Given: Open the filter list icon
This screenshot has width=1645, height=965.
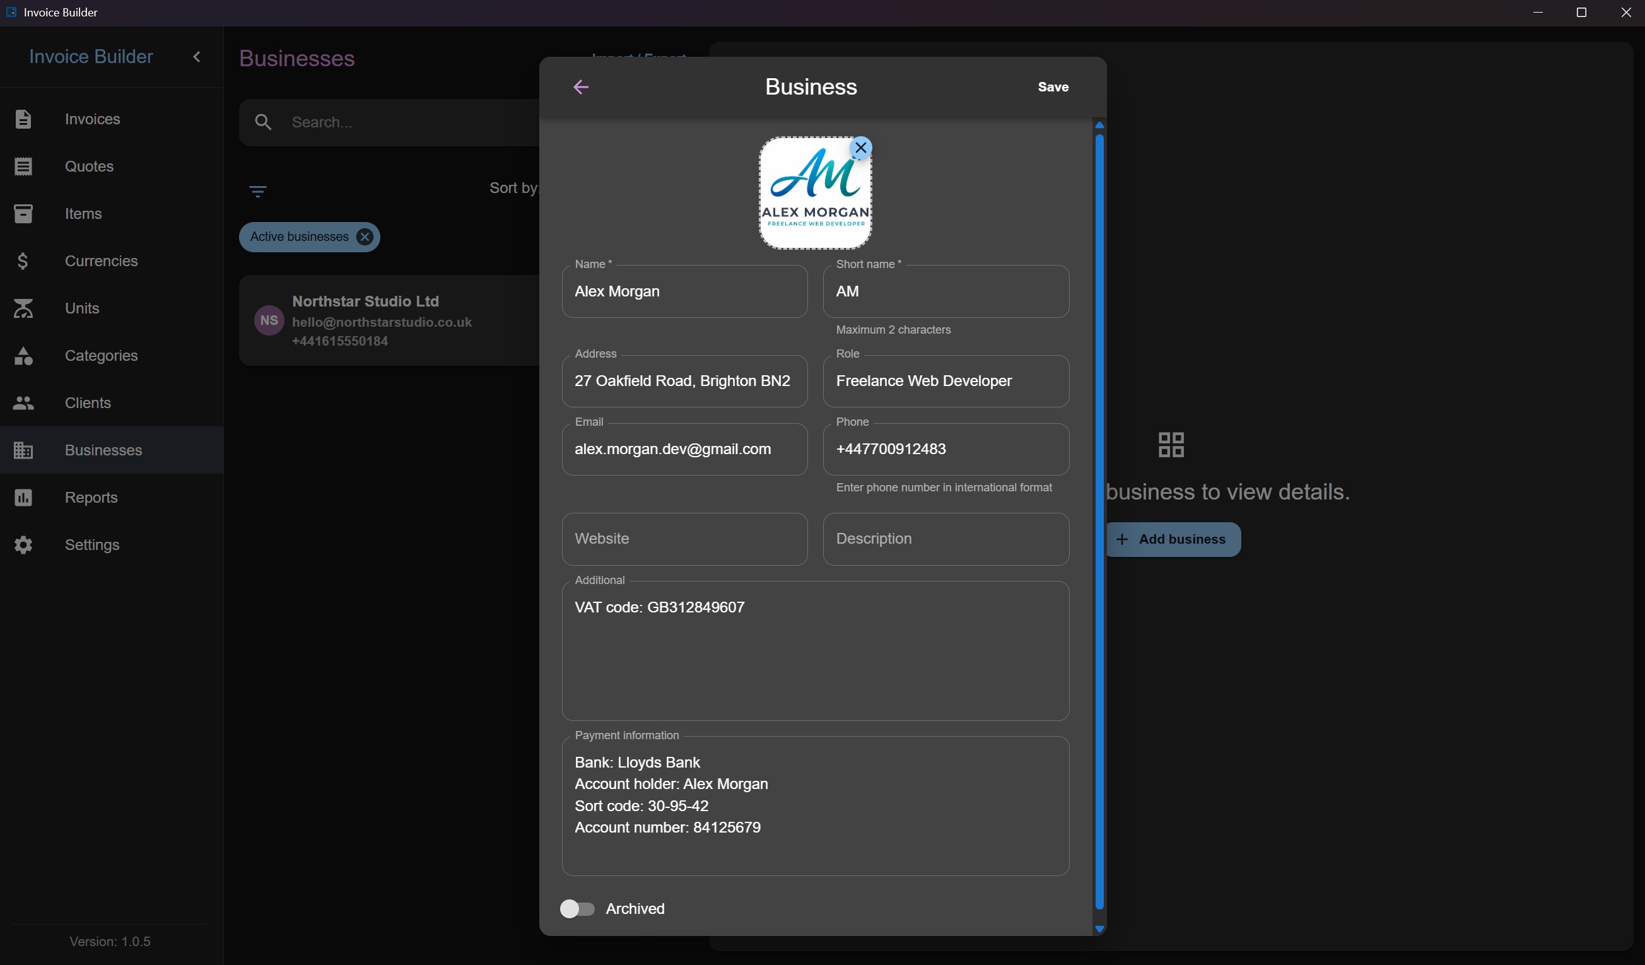Looking at the screenshot, I should (258, 191).
